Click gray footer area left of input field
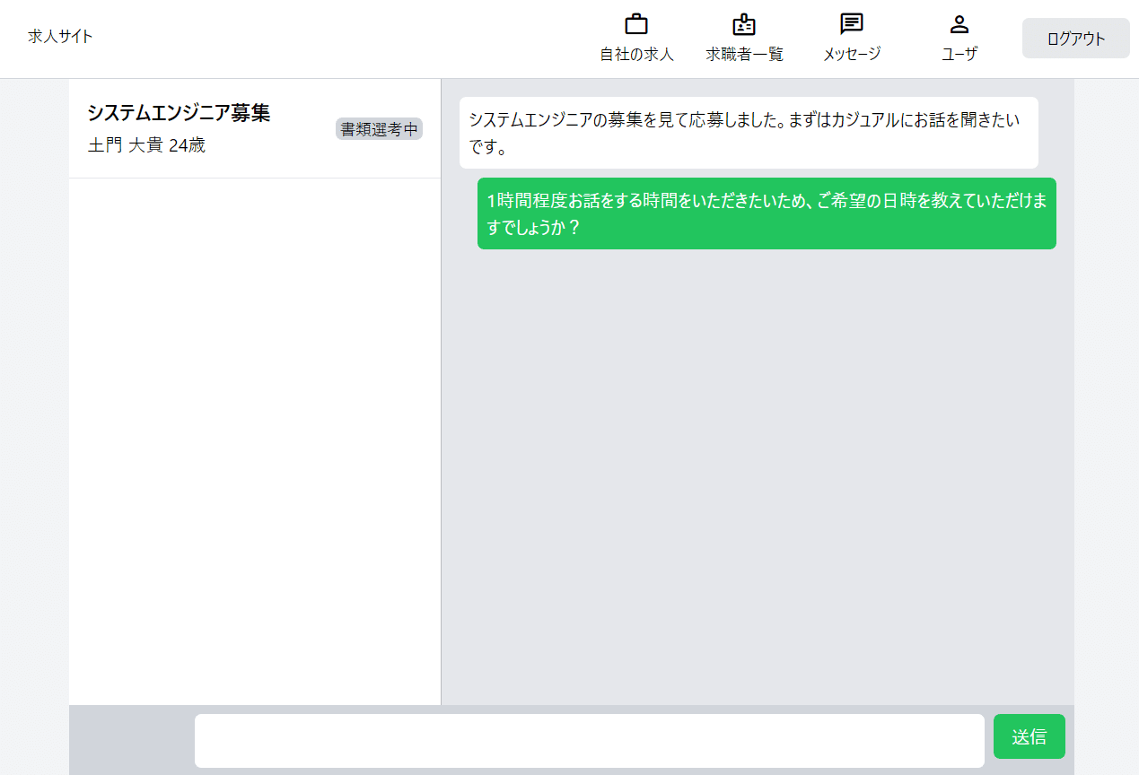Screen dimensions: 1139x775 131,741
